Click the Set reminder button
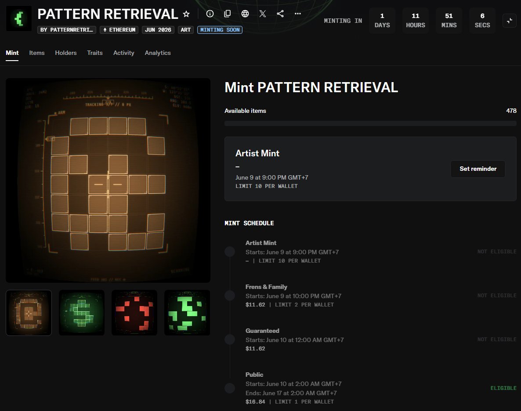The image size is (521, 411). (x=478, y=169)
